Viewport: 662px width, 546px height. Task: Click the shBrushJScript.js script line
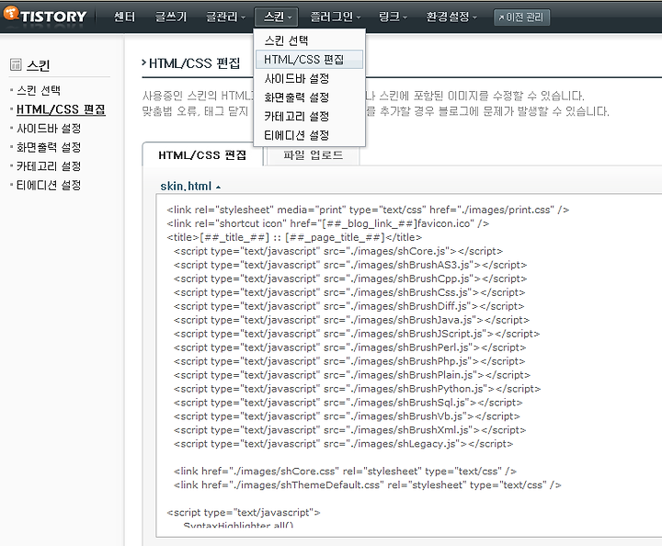pos(357,334)
